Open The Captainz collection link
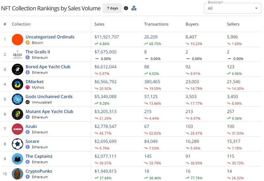The width and height of the screenshot is (264, 181). (x=39, y=156)
